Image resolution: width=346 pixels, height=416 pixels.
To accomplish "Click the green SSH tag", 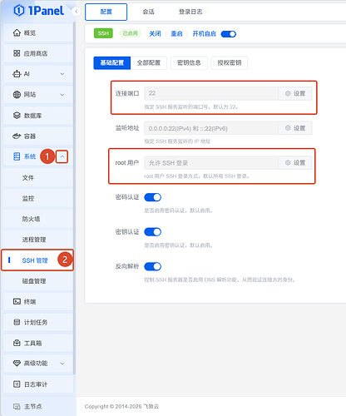I will click(x=103, y=33).
